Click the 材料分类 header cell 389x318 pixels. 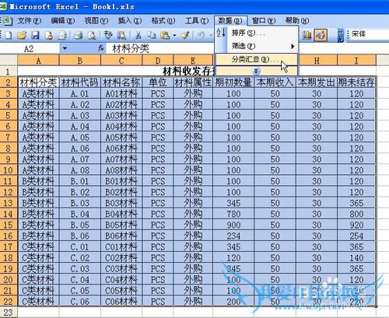[39, 82]
